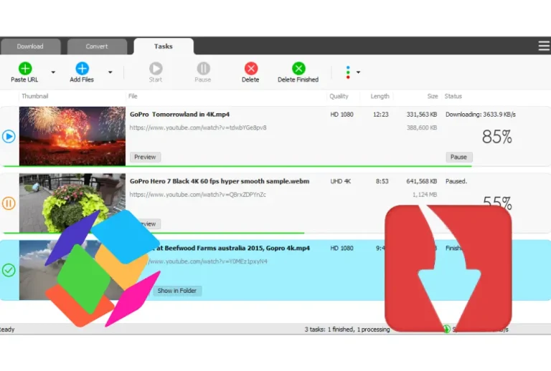Switch to the Convert tab

click(97, 47)
